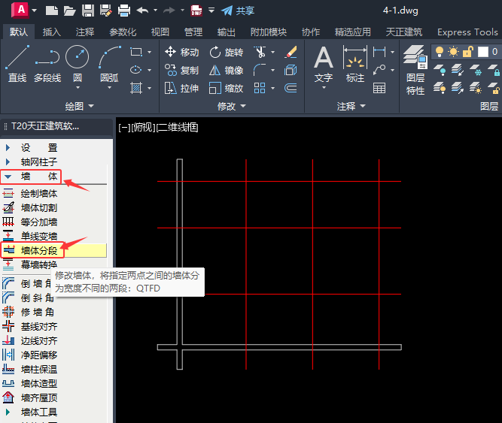Open the Express Tools tab
502x423 pixels.
467,32
